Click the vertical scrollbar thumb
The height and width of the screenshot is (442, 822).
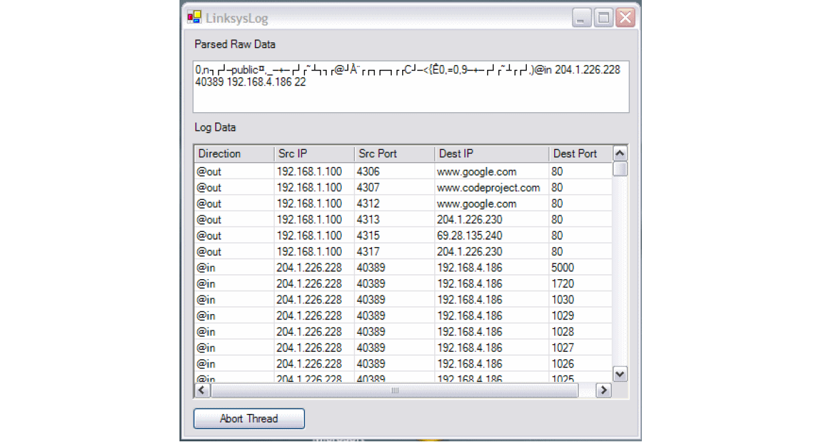tap(619, 169)
